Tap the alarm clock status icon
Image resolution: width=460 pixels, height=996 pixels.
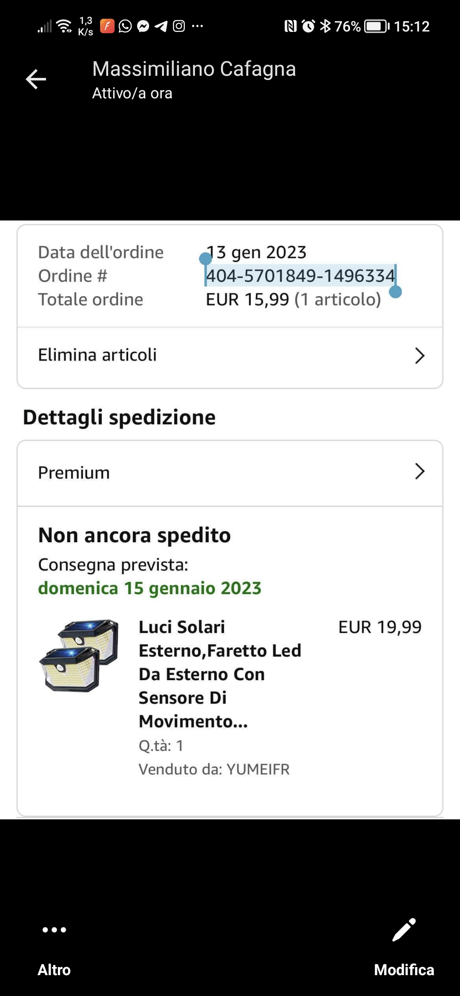click(x=308, y=26)
